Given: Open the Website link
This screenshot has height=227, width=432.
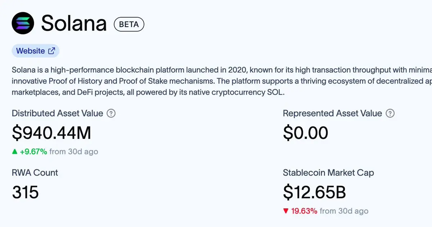Looking at the screenshot, I should tap(31, 51).
